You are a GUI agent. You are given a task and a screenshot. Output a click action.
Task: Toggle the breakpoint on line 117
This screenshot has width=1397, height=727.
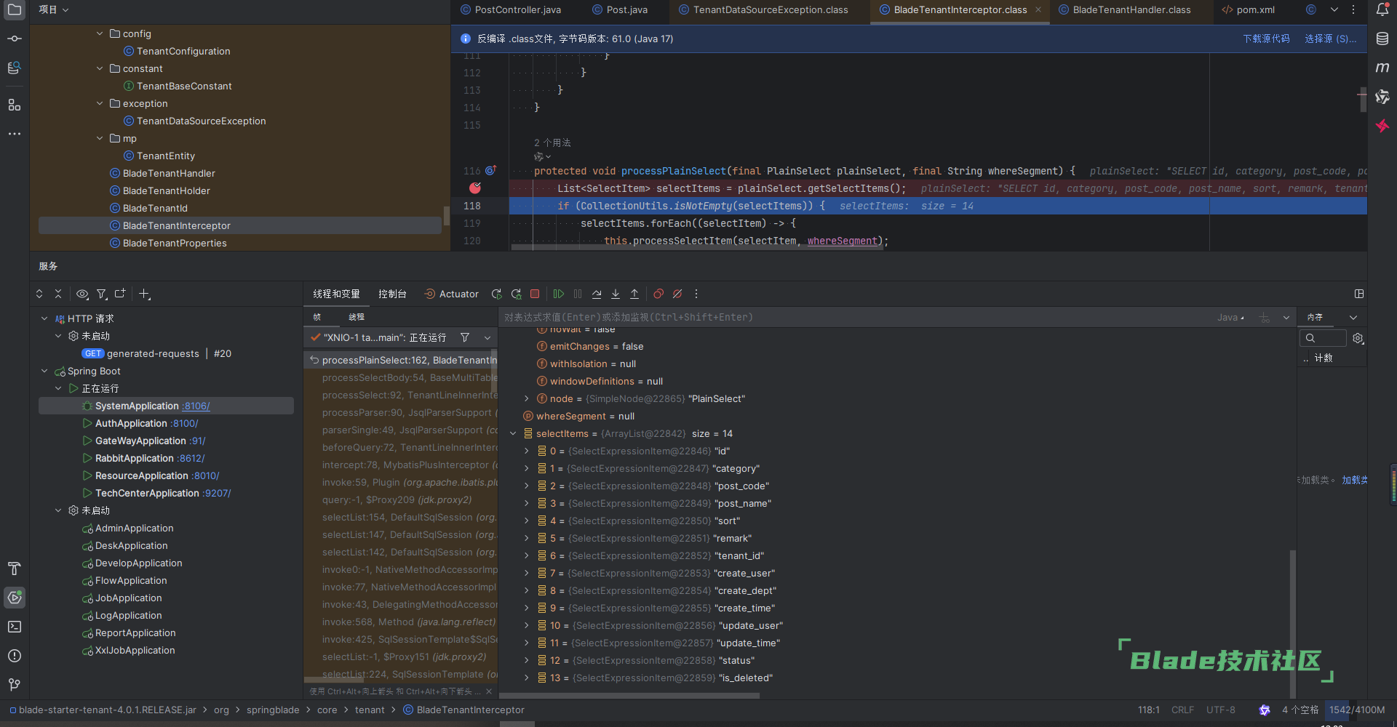click(475, 188)
